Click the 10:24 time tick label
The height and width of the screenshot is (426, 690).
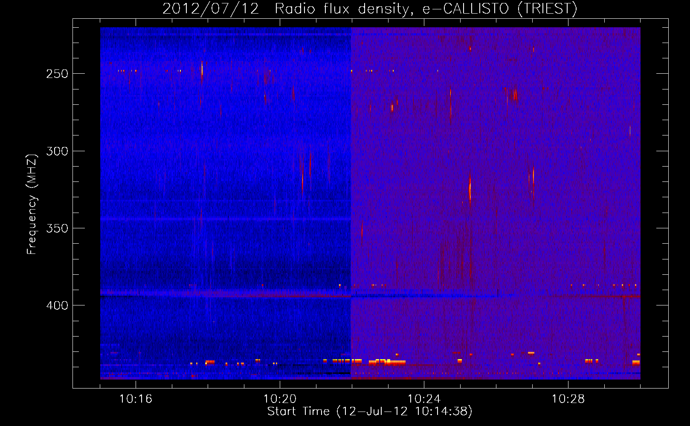click(424, 399)
